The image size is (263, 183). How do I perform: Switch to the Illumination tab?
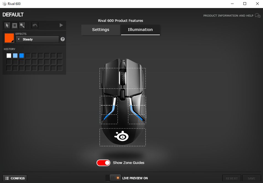(140, 30)
